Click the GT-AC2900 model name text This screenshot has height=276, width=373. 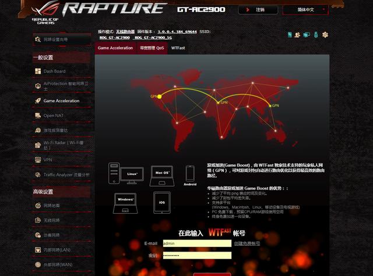[201, 9]
